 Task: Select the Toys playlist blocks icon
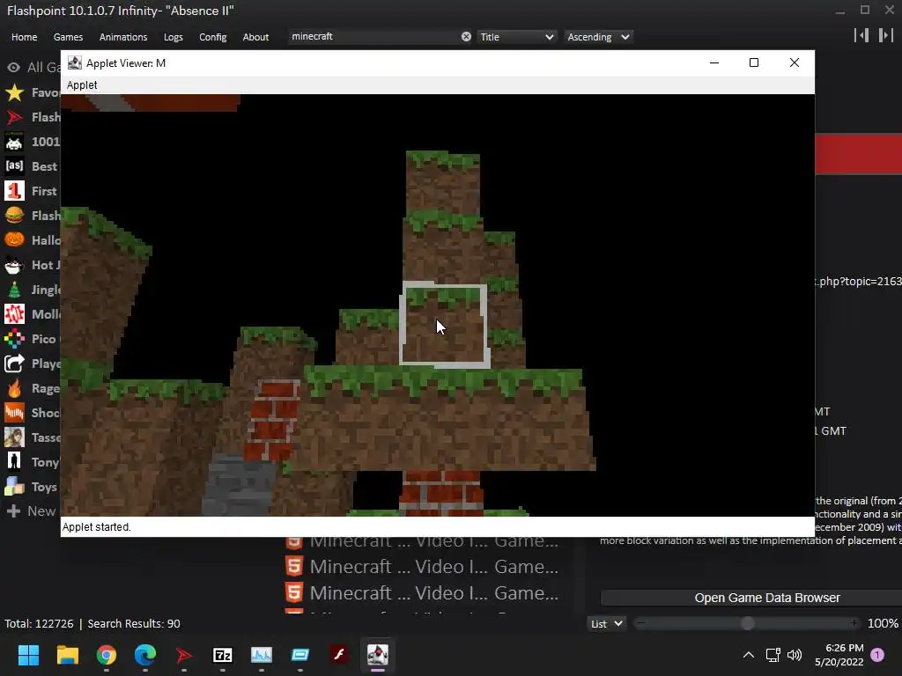14,487
